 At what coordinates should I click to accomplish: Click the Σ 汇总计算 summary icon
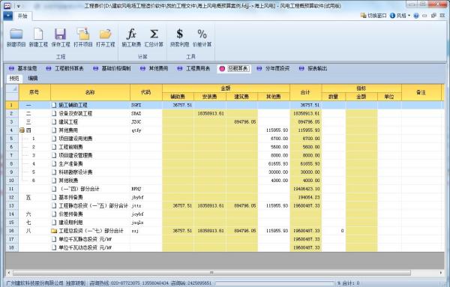pyautogui.click(x=154, y=34)
